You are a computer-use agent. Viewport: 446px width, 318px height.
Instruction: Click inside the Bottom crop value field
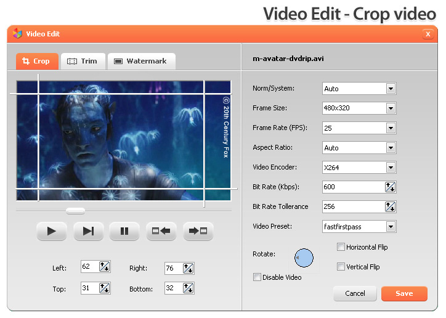pyautogui.click(x=174, y=288)
